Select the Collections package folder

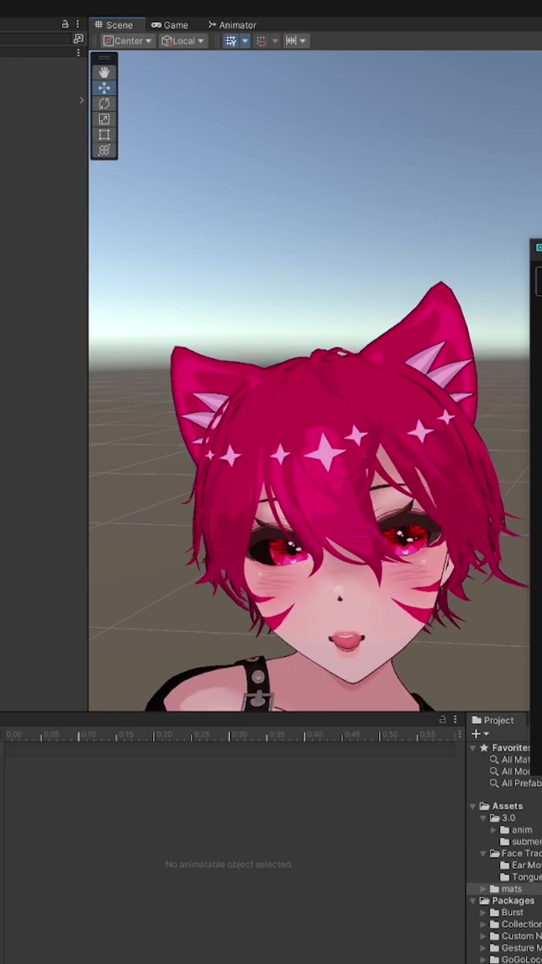click(x=516, y=924)
